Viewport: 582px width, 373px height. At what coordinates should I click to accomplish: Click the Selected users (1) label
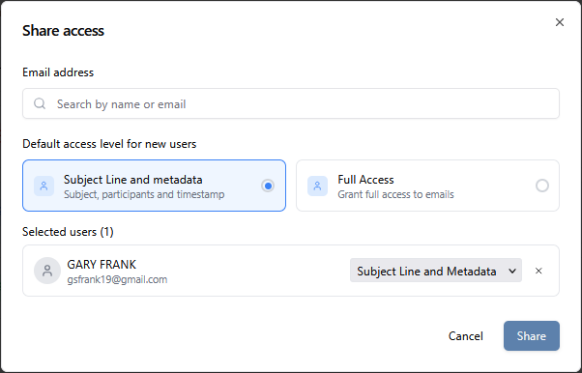click(68, 232)
